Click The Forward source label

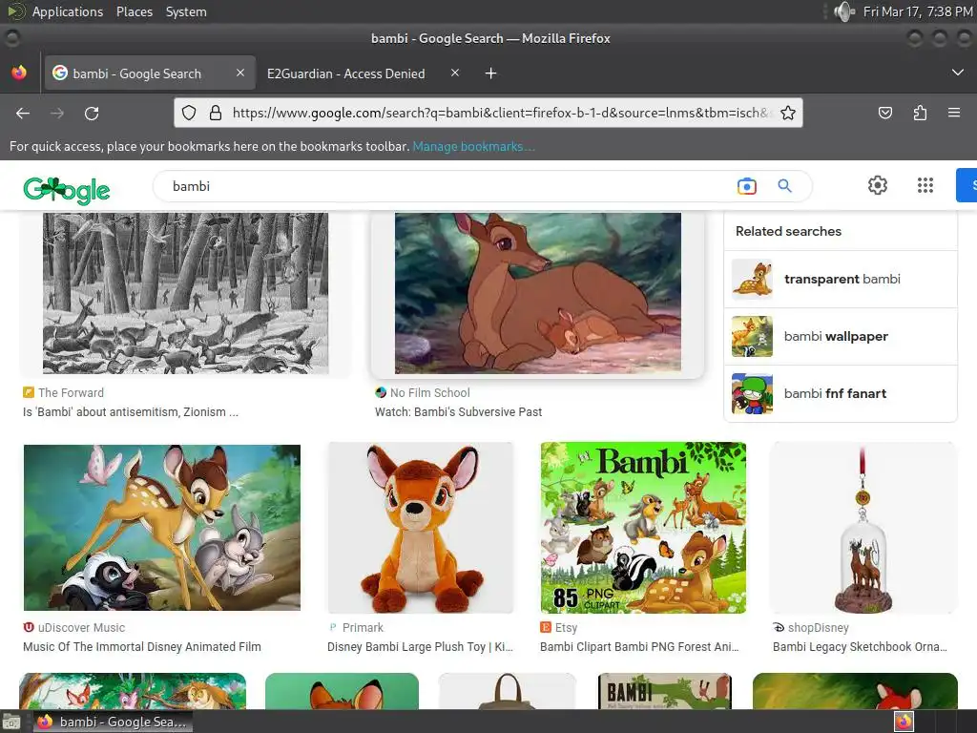pyautogui.click(x=71, y=392)
